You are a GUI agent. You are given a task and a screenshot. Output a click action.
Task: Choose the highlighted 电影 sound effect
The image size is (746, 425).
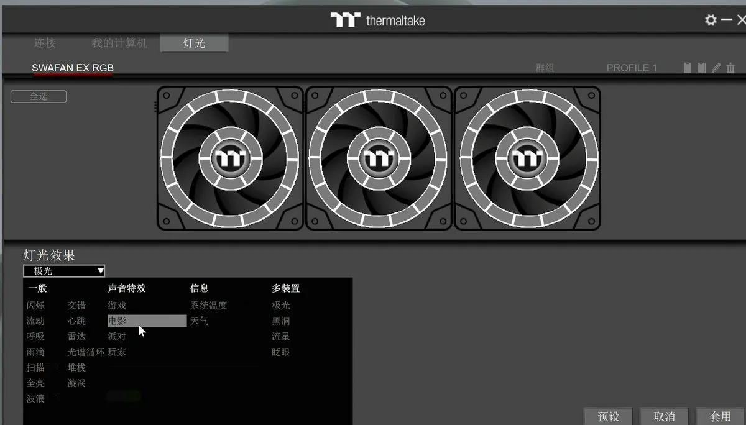(x=147, y=321)
